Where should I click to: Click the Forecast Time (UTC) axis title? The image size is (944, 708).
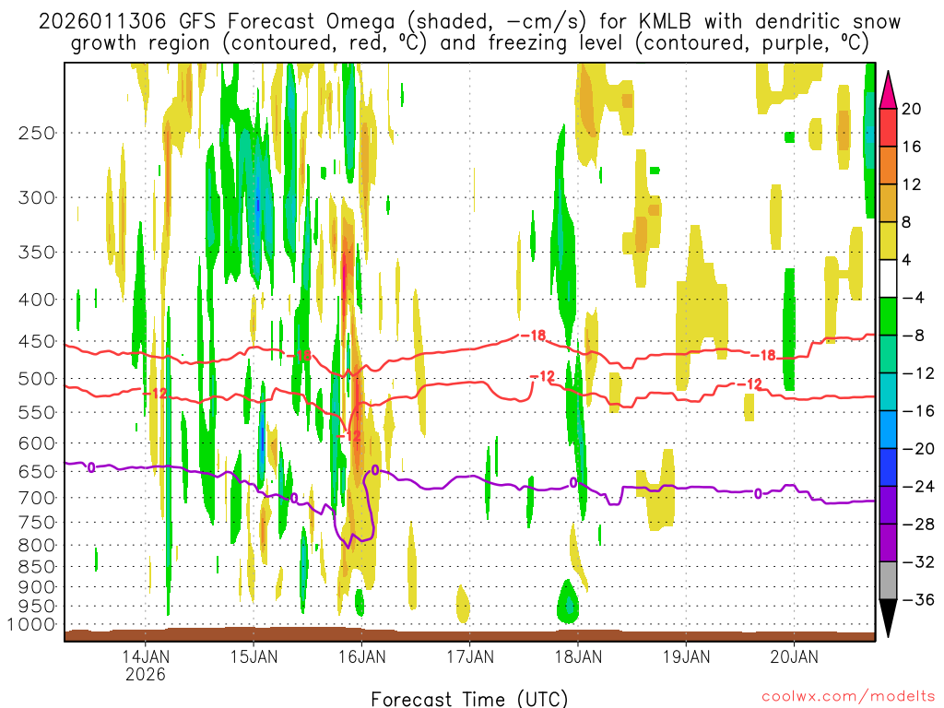click(x=469, y=699)
